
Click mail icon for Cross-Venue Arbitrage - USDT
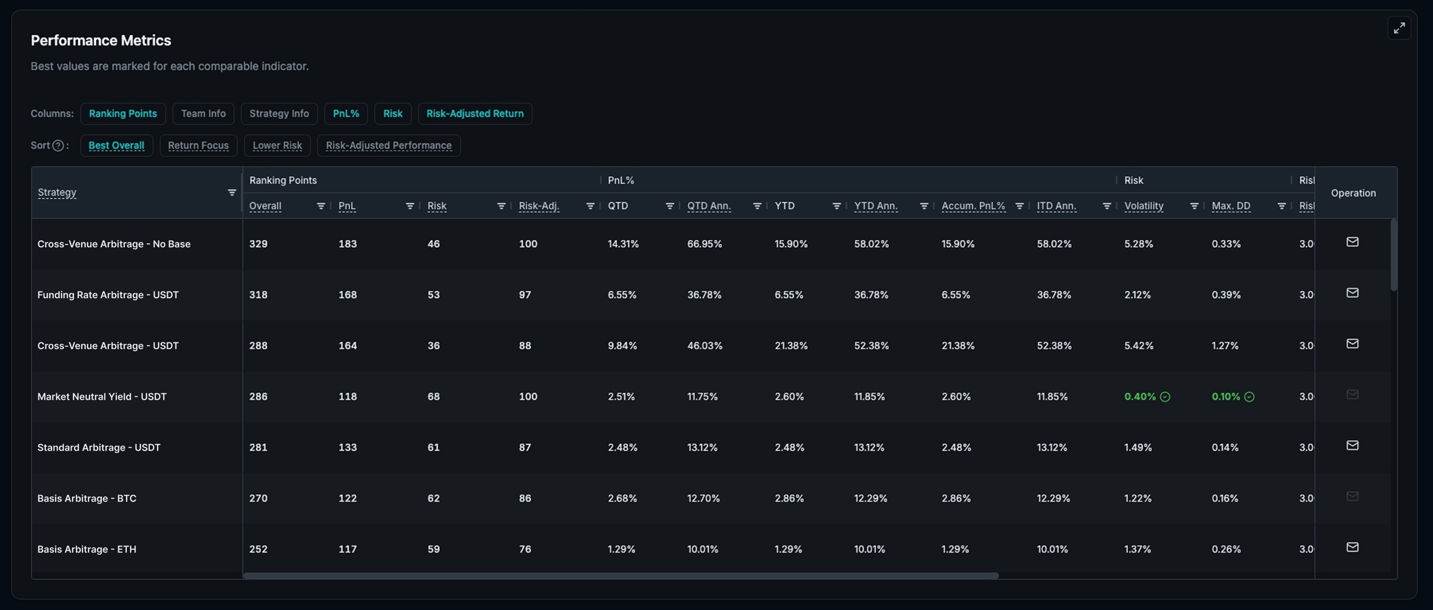[x=1352, y=344]
